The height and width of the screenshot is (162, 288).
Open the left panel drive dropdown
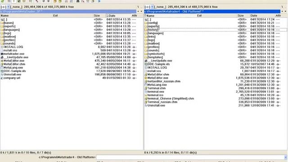(x=8, y=7)
